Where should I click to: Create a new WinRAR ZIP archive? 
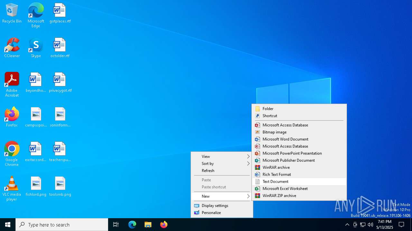coord(299,196)
